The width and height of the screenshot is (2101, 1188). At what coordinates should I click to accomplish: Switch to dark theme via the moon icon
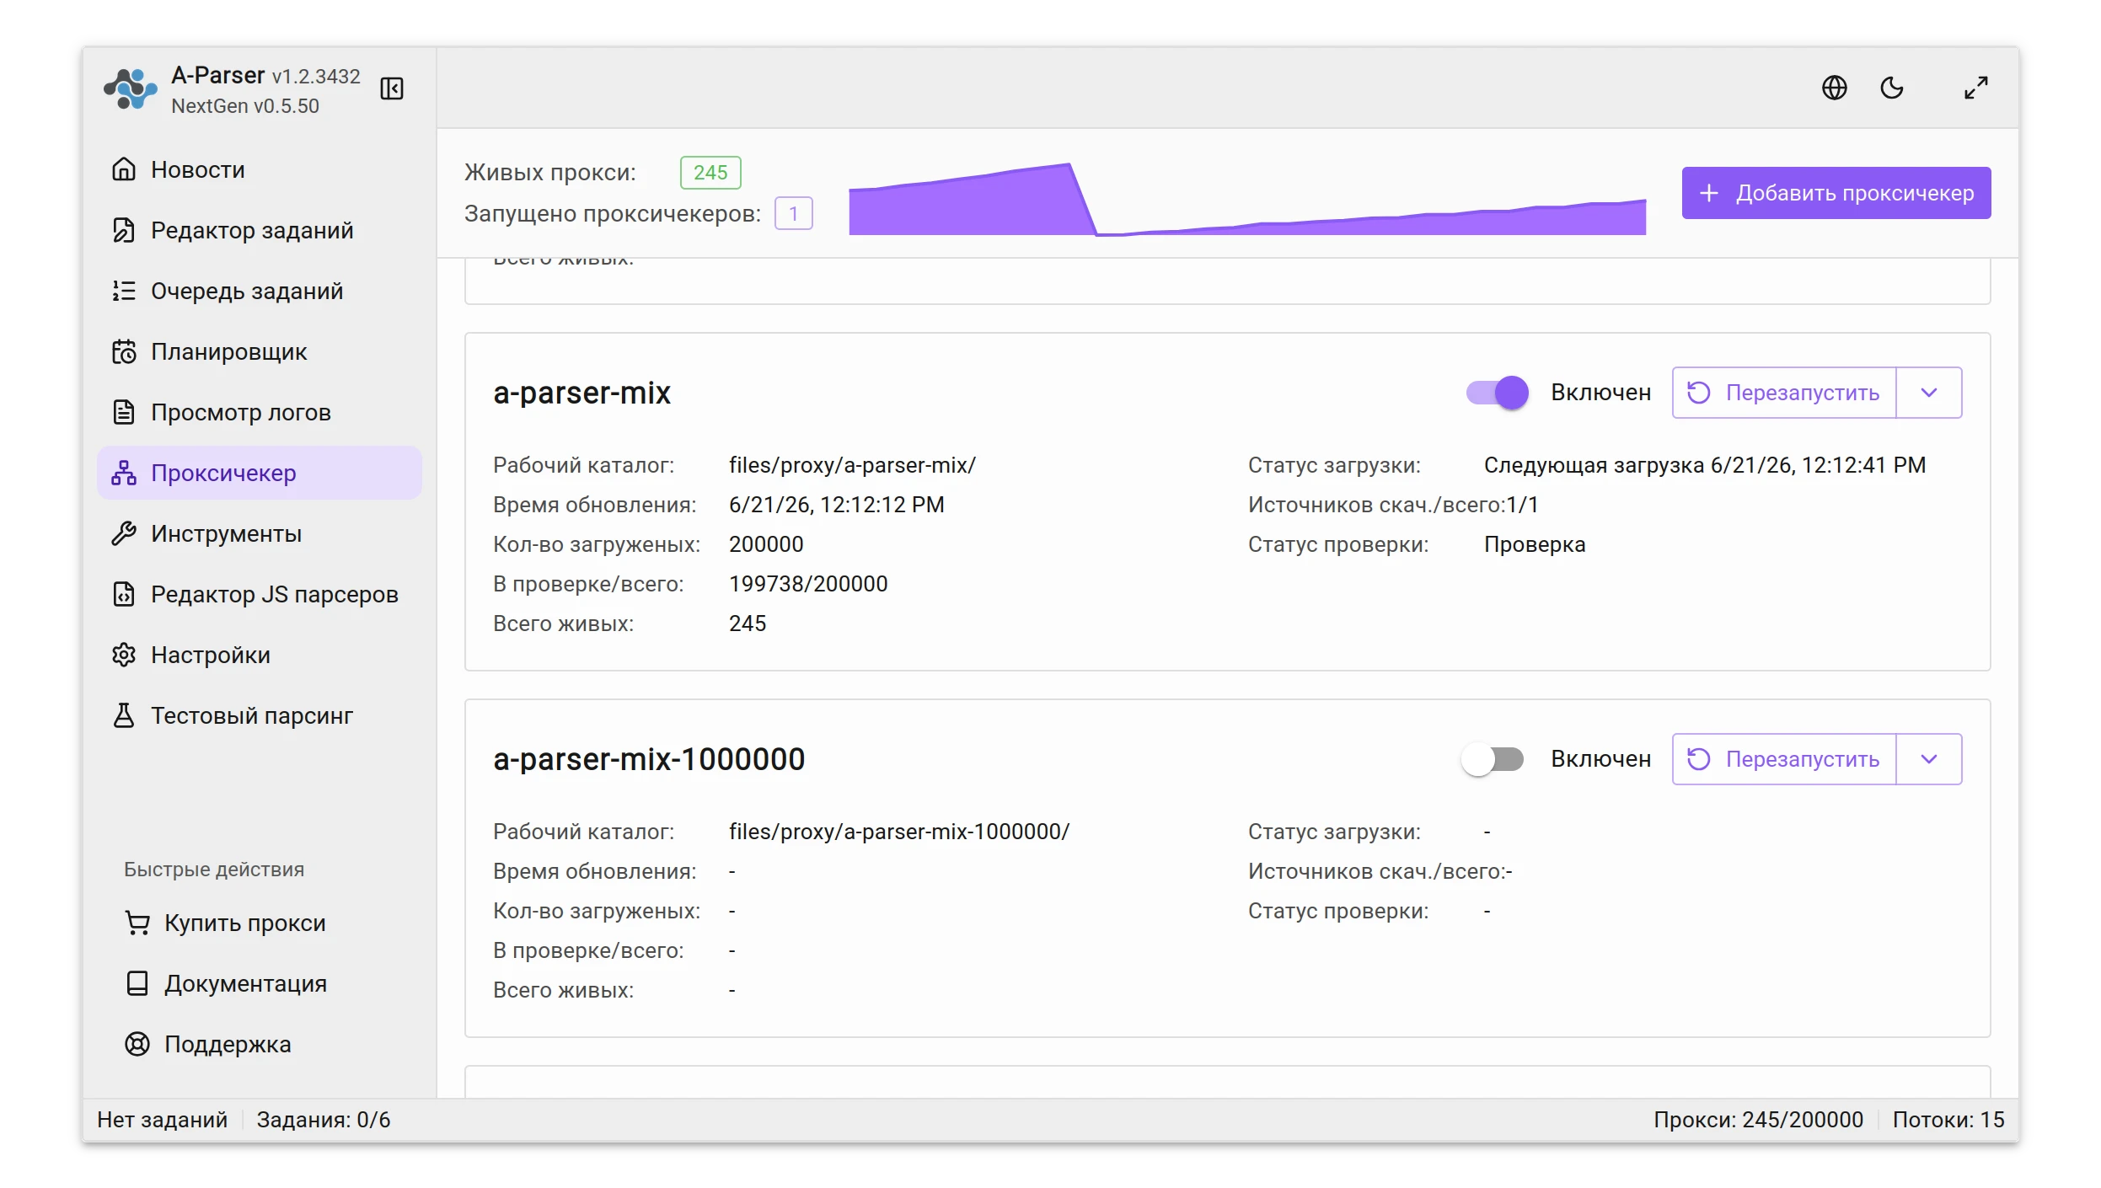[1892, 88]
